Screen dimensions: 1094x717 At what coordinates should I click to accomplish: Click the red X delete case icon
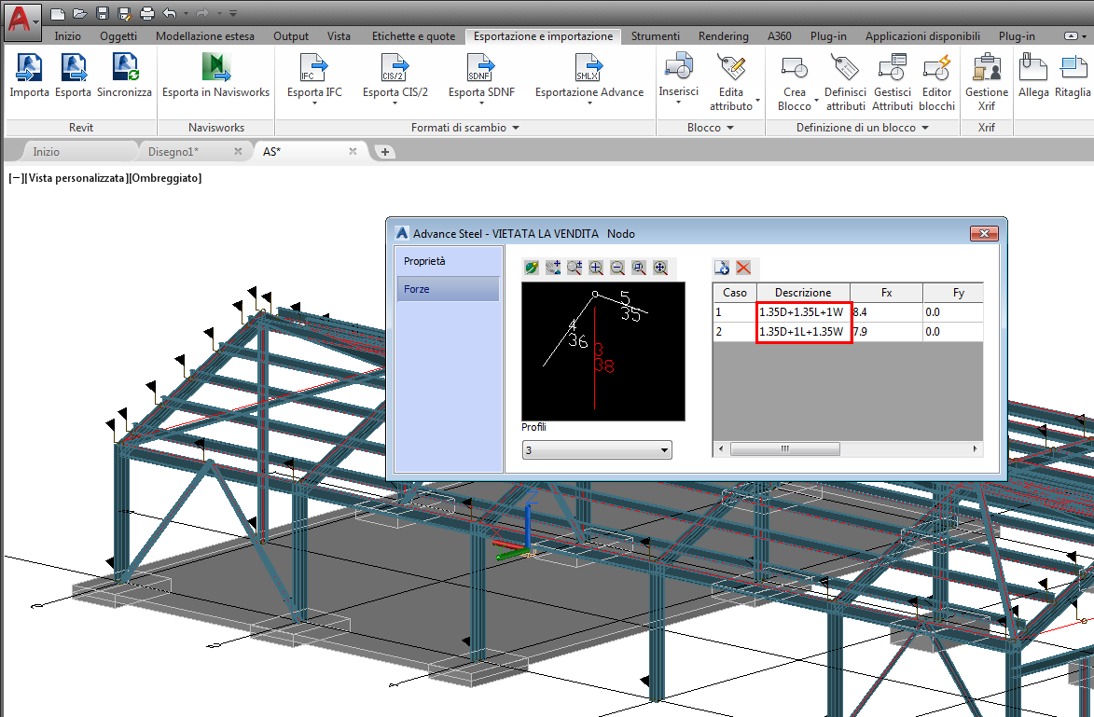coord(743,268)
